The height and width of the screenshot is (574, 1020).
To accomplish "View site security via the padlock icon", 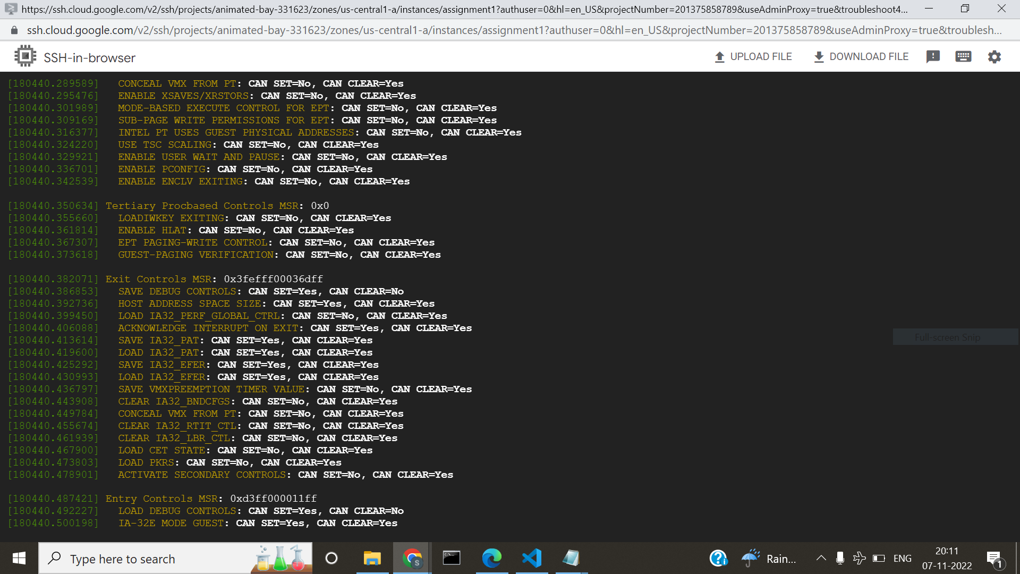I will [x=14, y=30].
